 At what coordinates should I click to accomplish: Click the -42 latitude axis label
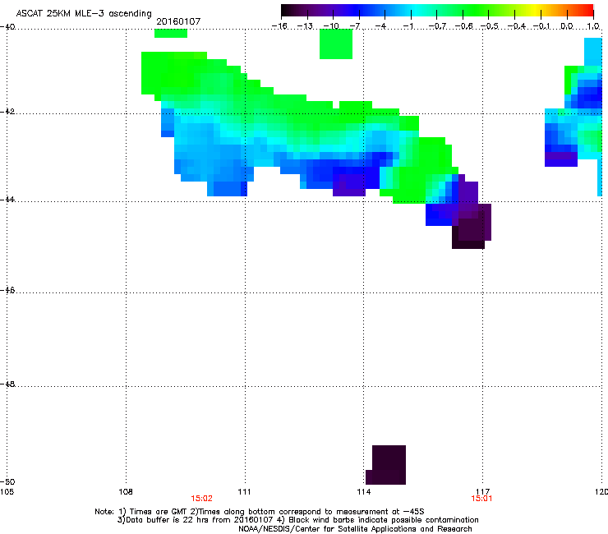[7, 111]
